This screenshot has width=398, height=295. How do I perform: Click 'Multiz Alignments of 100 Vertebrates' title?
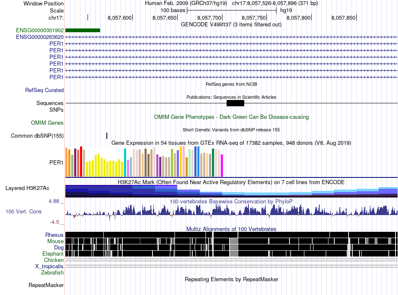(x=231, y=229)
